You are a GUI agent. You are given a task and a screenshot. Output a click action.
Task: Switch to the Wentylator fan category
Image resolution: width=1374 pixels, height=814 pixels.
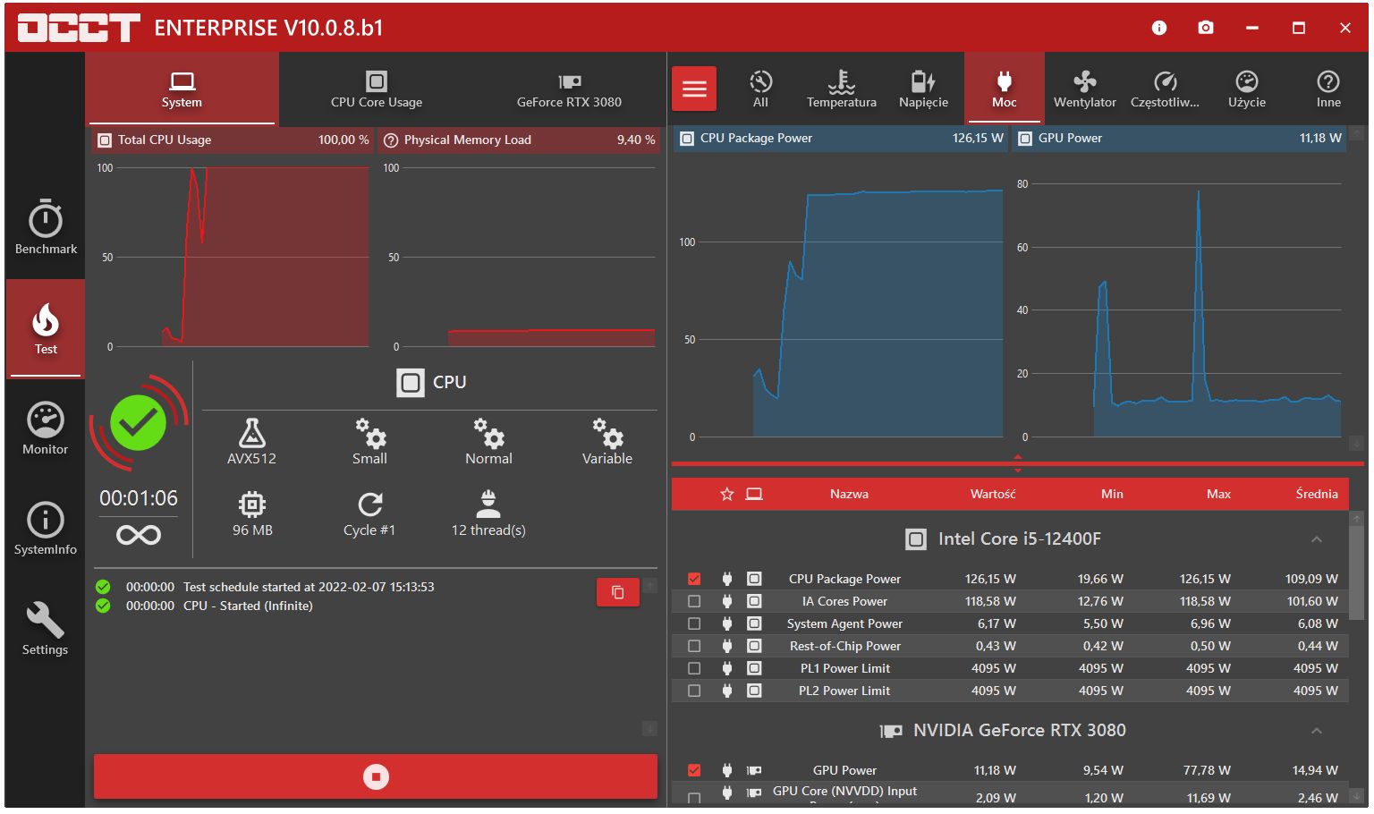1085,89
